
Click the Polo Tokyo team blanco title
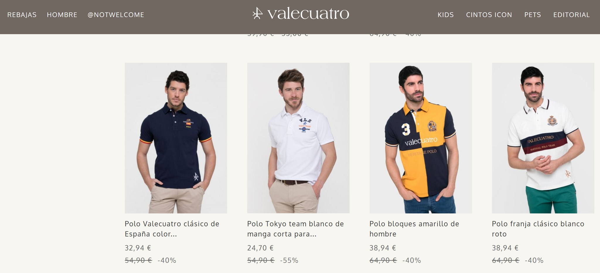click(x=295, y=229)
